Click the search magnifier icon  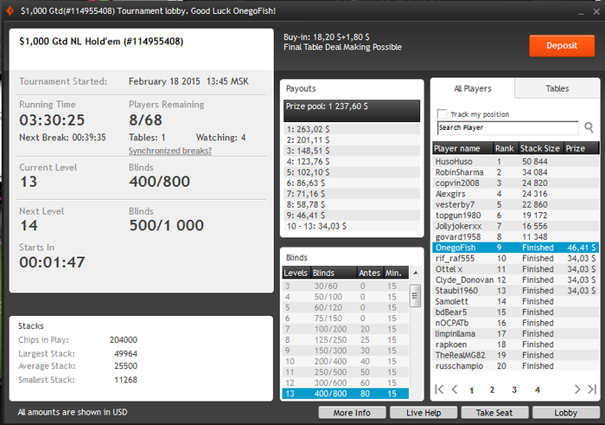click(x=589, y=127)
